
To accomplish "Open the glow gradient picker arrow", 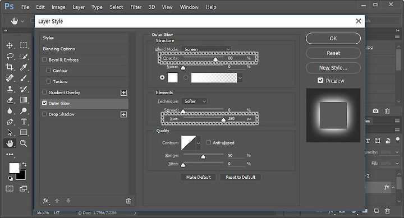I will [x=240, y=78].
